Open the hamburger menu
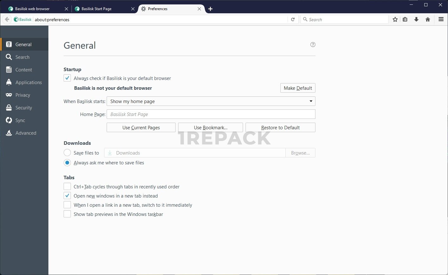The image size is (448, 275). [x=441, y=20]
